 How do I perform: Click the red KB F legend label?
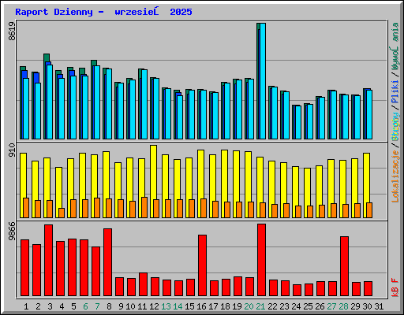[395, 287]
